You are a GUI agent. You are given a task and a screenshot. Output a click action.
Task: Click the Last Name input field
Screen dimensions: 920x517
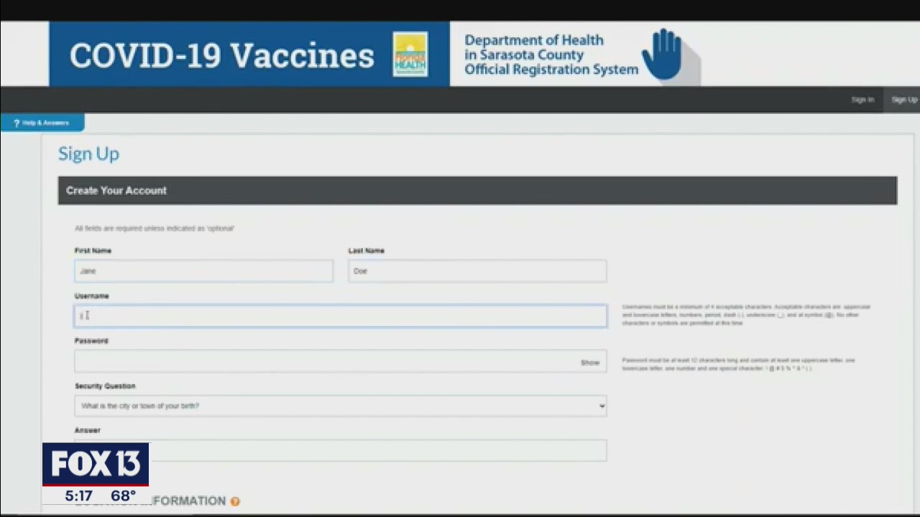click(x=477, y=271)
